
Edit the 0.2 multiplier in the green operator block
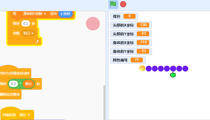(13, 84)
